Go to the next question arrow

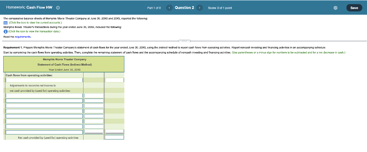coord(199,8)
